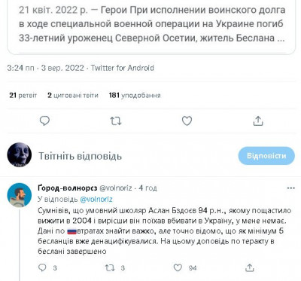Screen dimensions: 301x281
Task: Click the reply icon under main tweet
Action: [44, 121]
